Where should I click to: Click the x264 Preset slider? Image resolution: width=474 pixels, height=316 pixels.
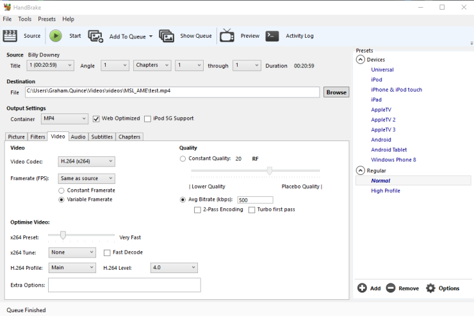click(63, 236)
